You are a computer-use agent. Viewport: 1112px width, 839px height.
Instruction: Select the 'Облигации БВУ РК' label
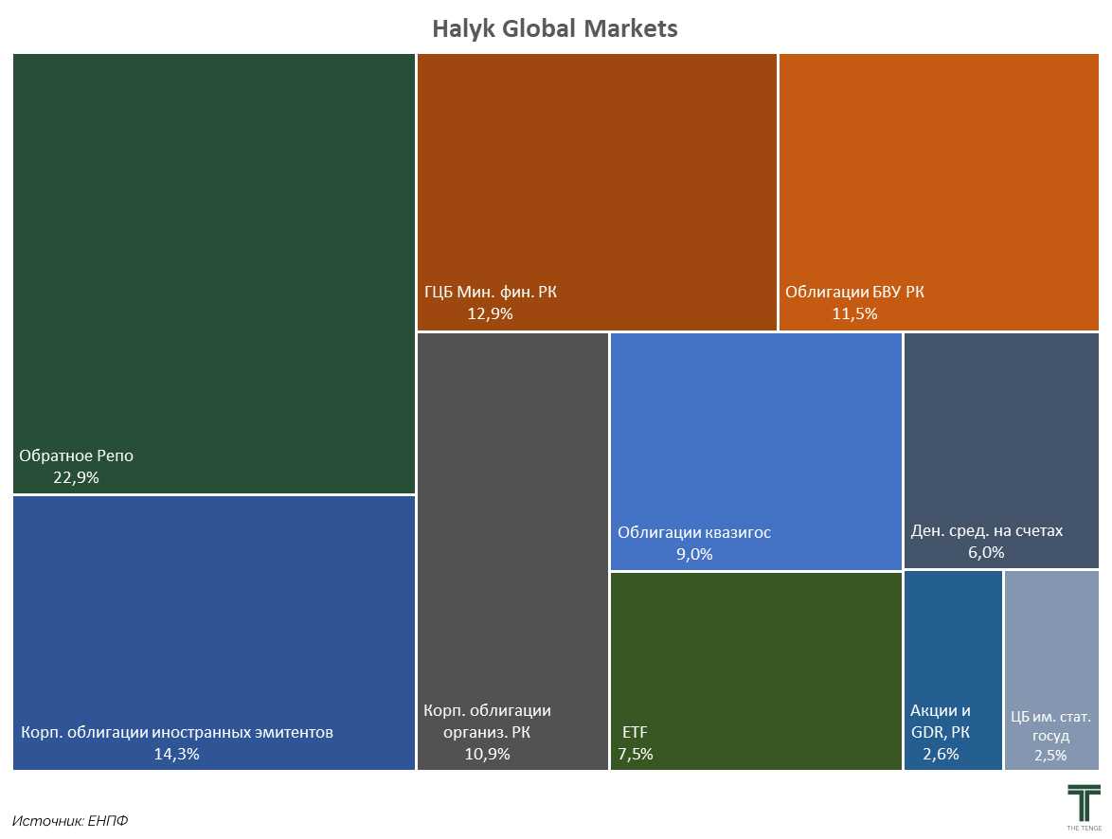[x=854, y=292]
